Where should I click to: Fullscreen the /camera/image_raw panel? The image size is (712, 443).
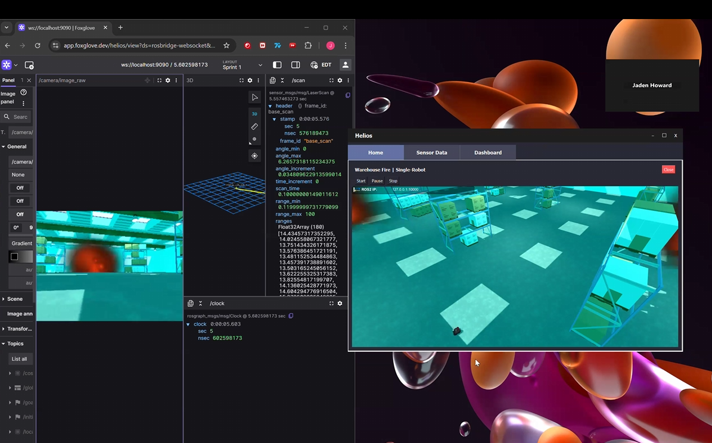pyautogui.click(x=160, y=80)
